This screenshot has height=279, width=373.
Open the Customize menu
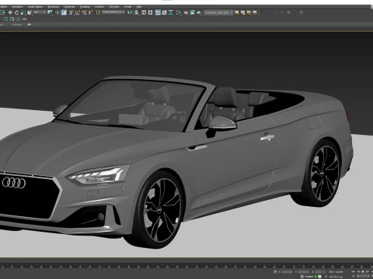pyautogui.click(x=69, y=6)
